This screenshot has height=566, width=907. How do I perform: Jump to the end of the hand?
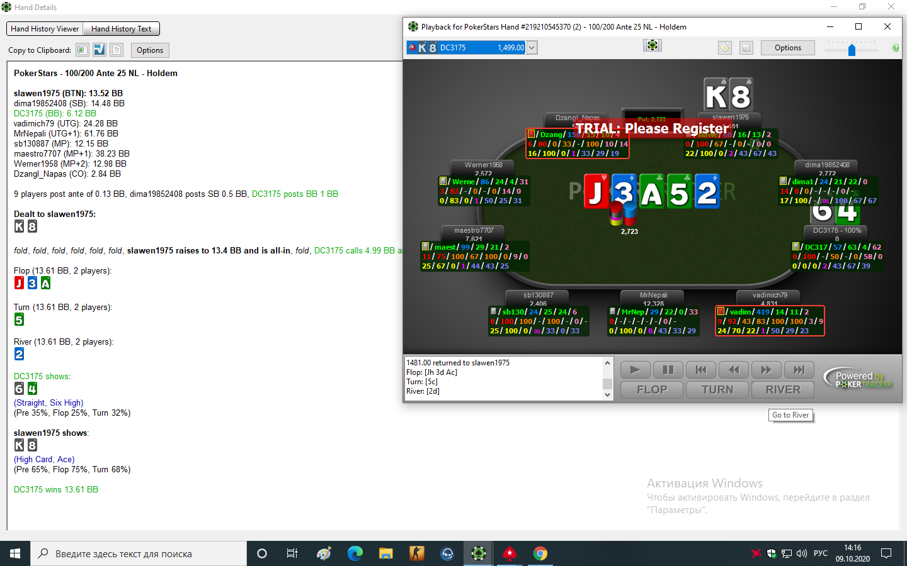799,370
